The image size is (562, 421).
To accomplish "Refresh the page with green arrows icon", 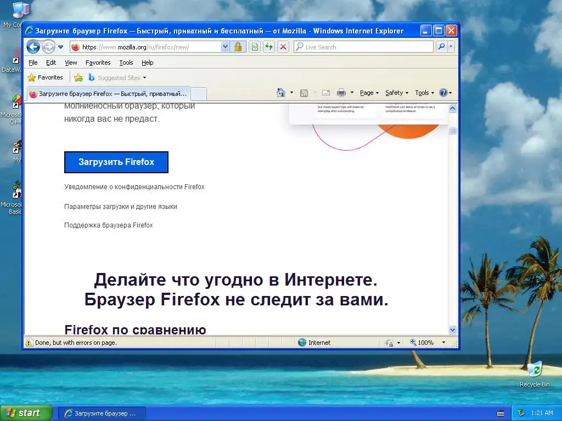I will click(x=269, y=47).
